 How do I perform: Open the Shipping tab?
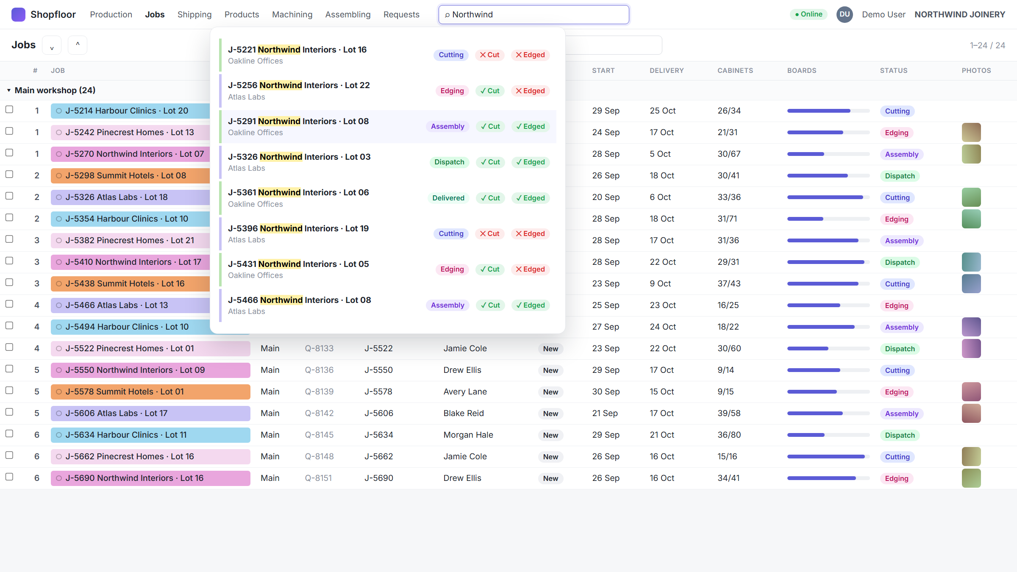(195, 14)
